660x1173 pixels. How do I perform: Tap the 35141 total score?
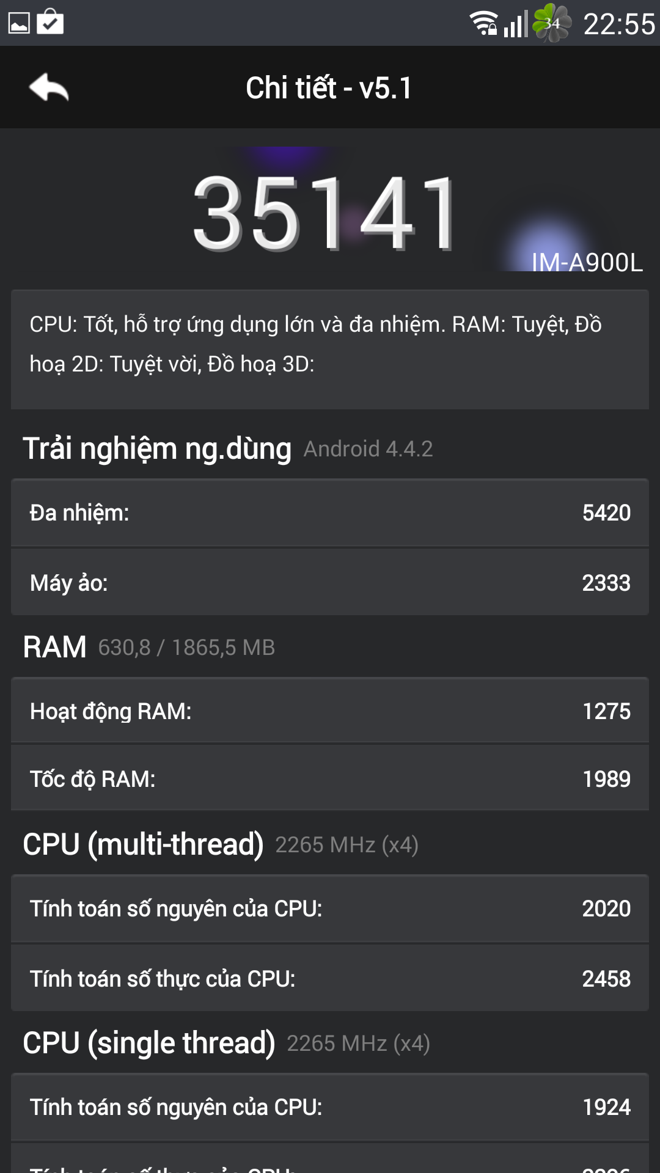pyautogui.click(x=324, y=213)
